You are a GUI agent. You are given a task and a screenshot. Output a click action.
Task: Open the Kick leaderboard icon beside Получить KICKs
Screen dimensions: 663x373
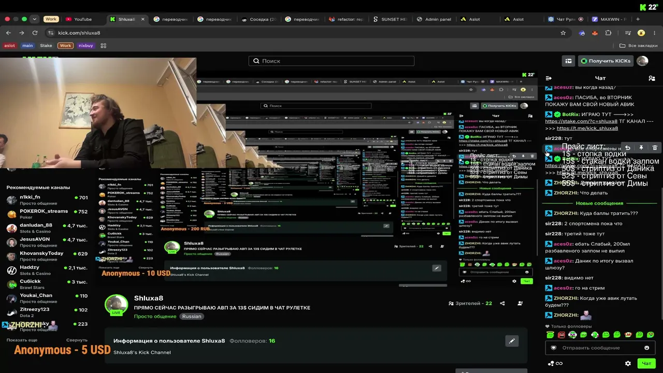[569, 61]
